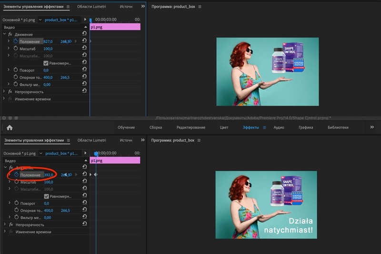The image size is (381, 254).
Task: Reset Фильтр мерцания in upper Effect Controls panel
Action: (84, 83)
